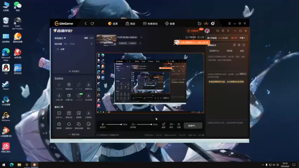Open Windows Start menu

(x=4, y=165)
